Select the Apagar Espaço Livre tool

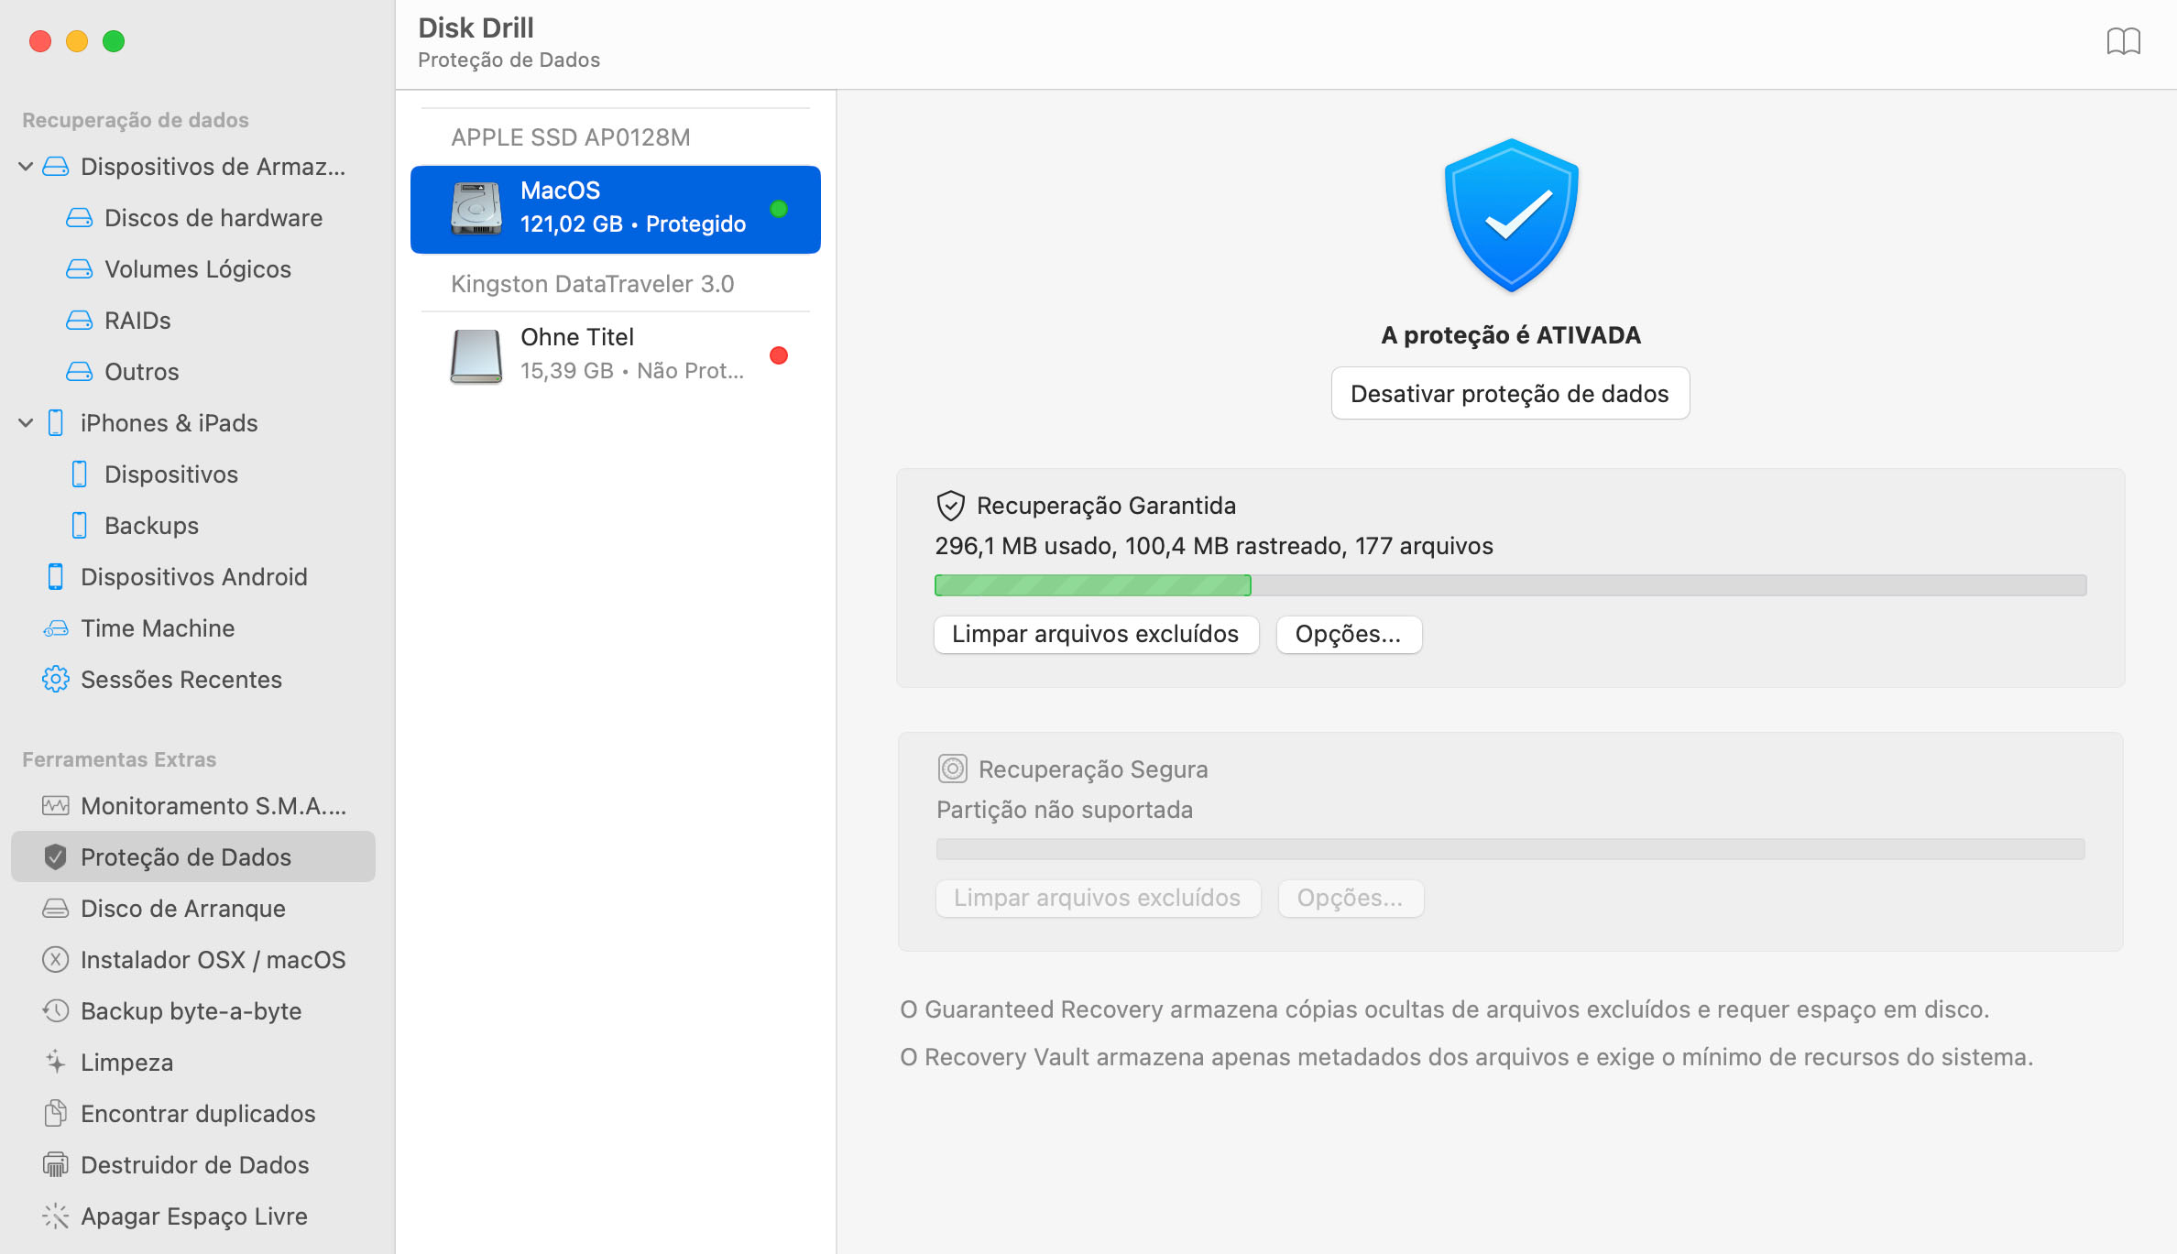click(191, 1216)
